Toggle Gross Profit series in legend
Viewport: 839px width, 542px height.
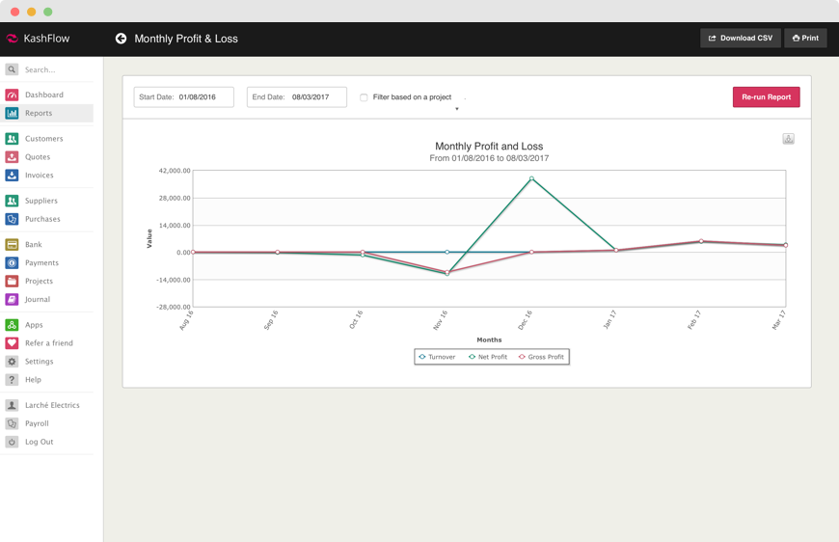tap(541, 357)
